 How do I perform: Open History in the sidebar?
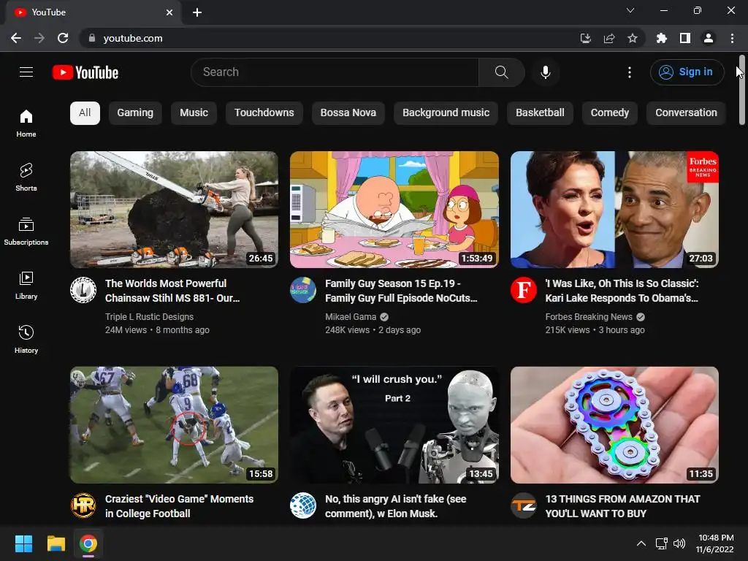coord(26,339)
